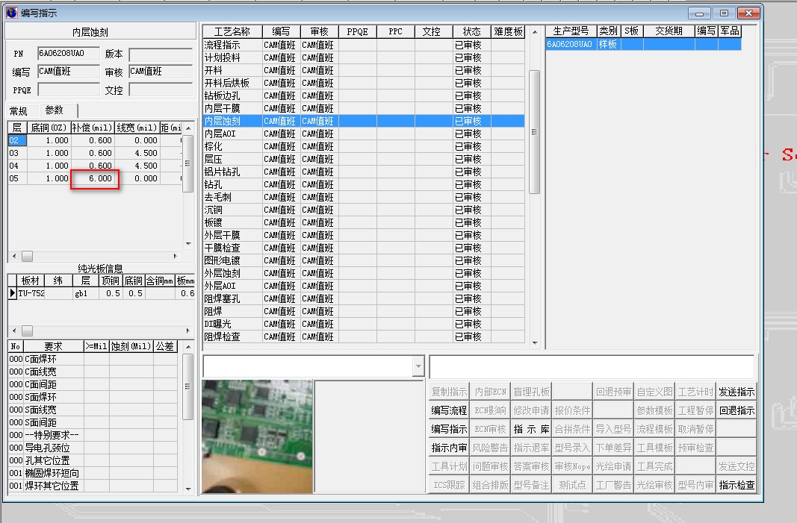The width and height of the screenshot is (797, 523).
Task: Select the 流程指示 process row
Action: [x=364, y=45]
